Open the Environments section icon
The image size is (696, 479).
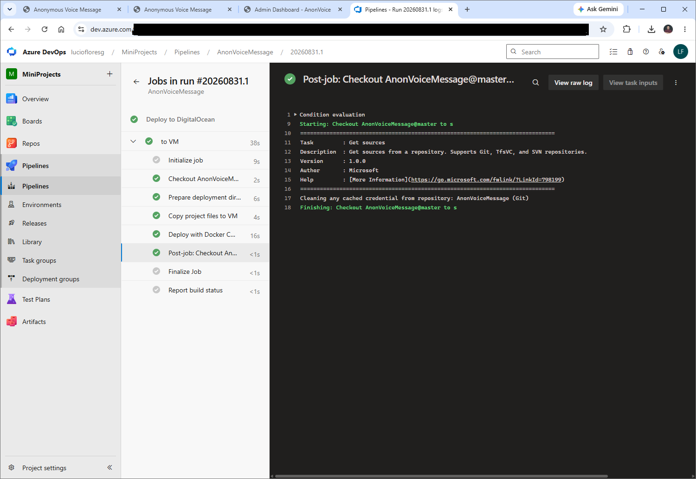coord(12,204)
